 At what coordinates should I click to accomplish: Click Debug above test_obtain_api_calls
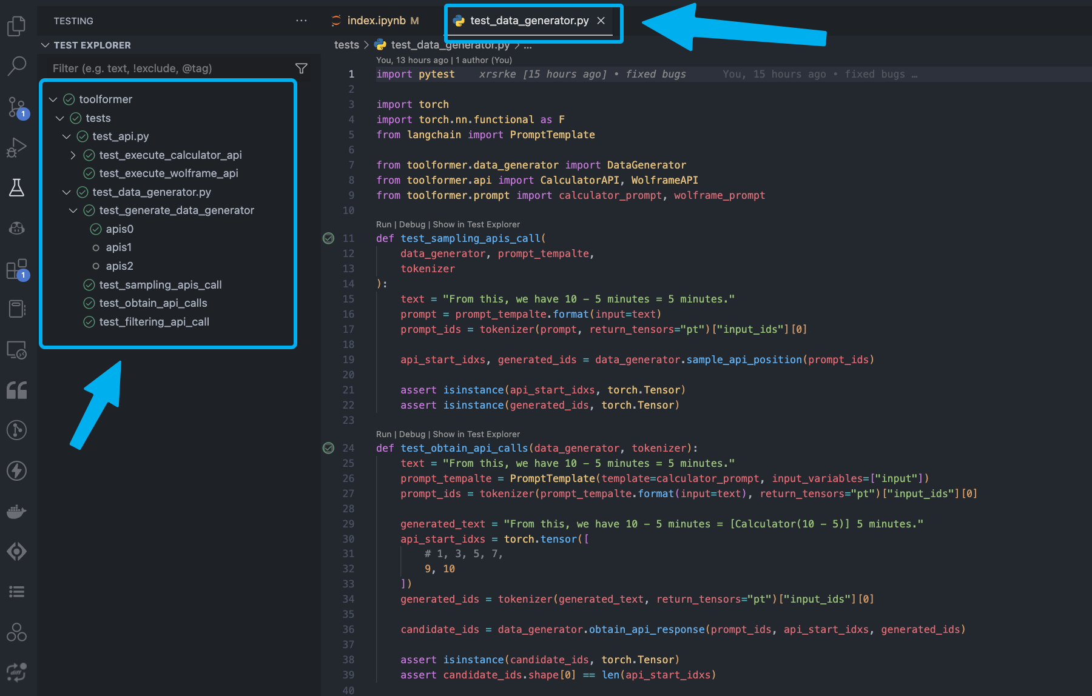point(412,434)
